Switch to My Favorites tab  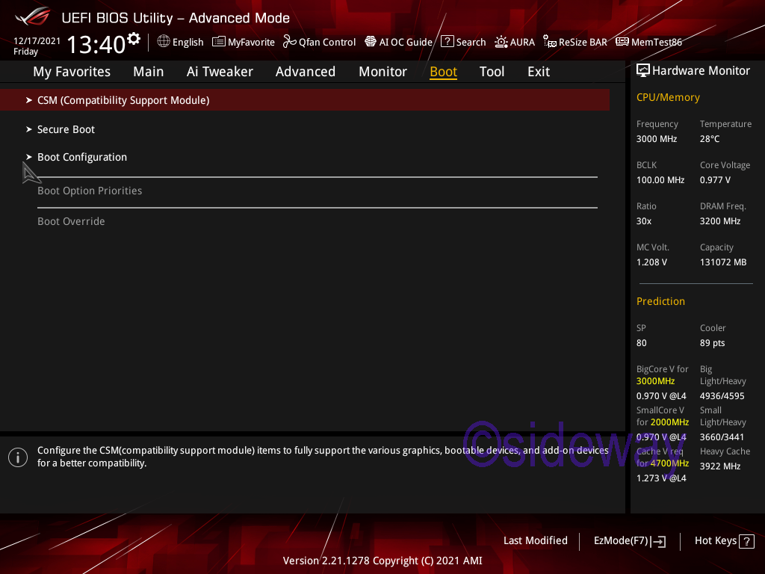[x=72, y=72]
